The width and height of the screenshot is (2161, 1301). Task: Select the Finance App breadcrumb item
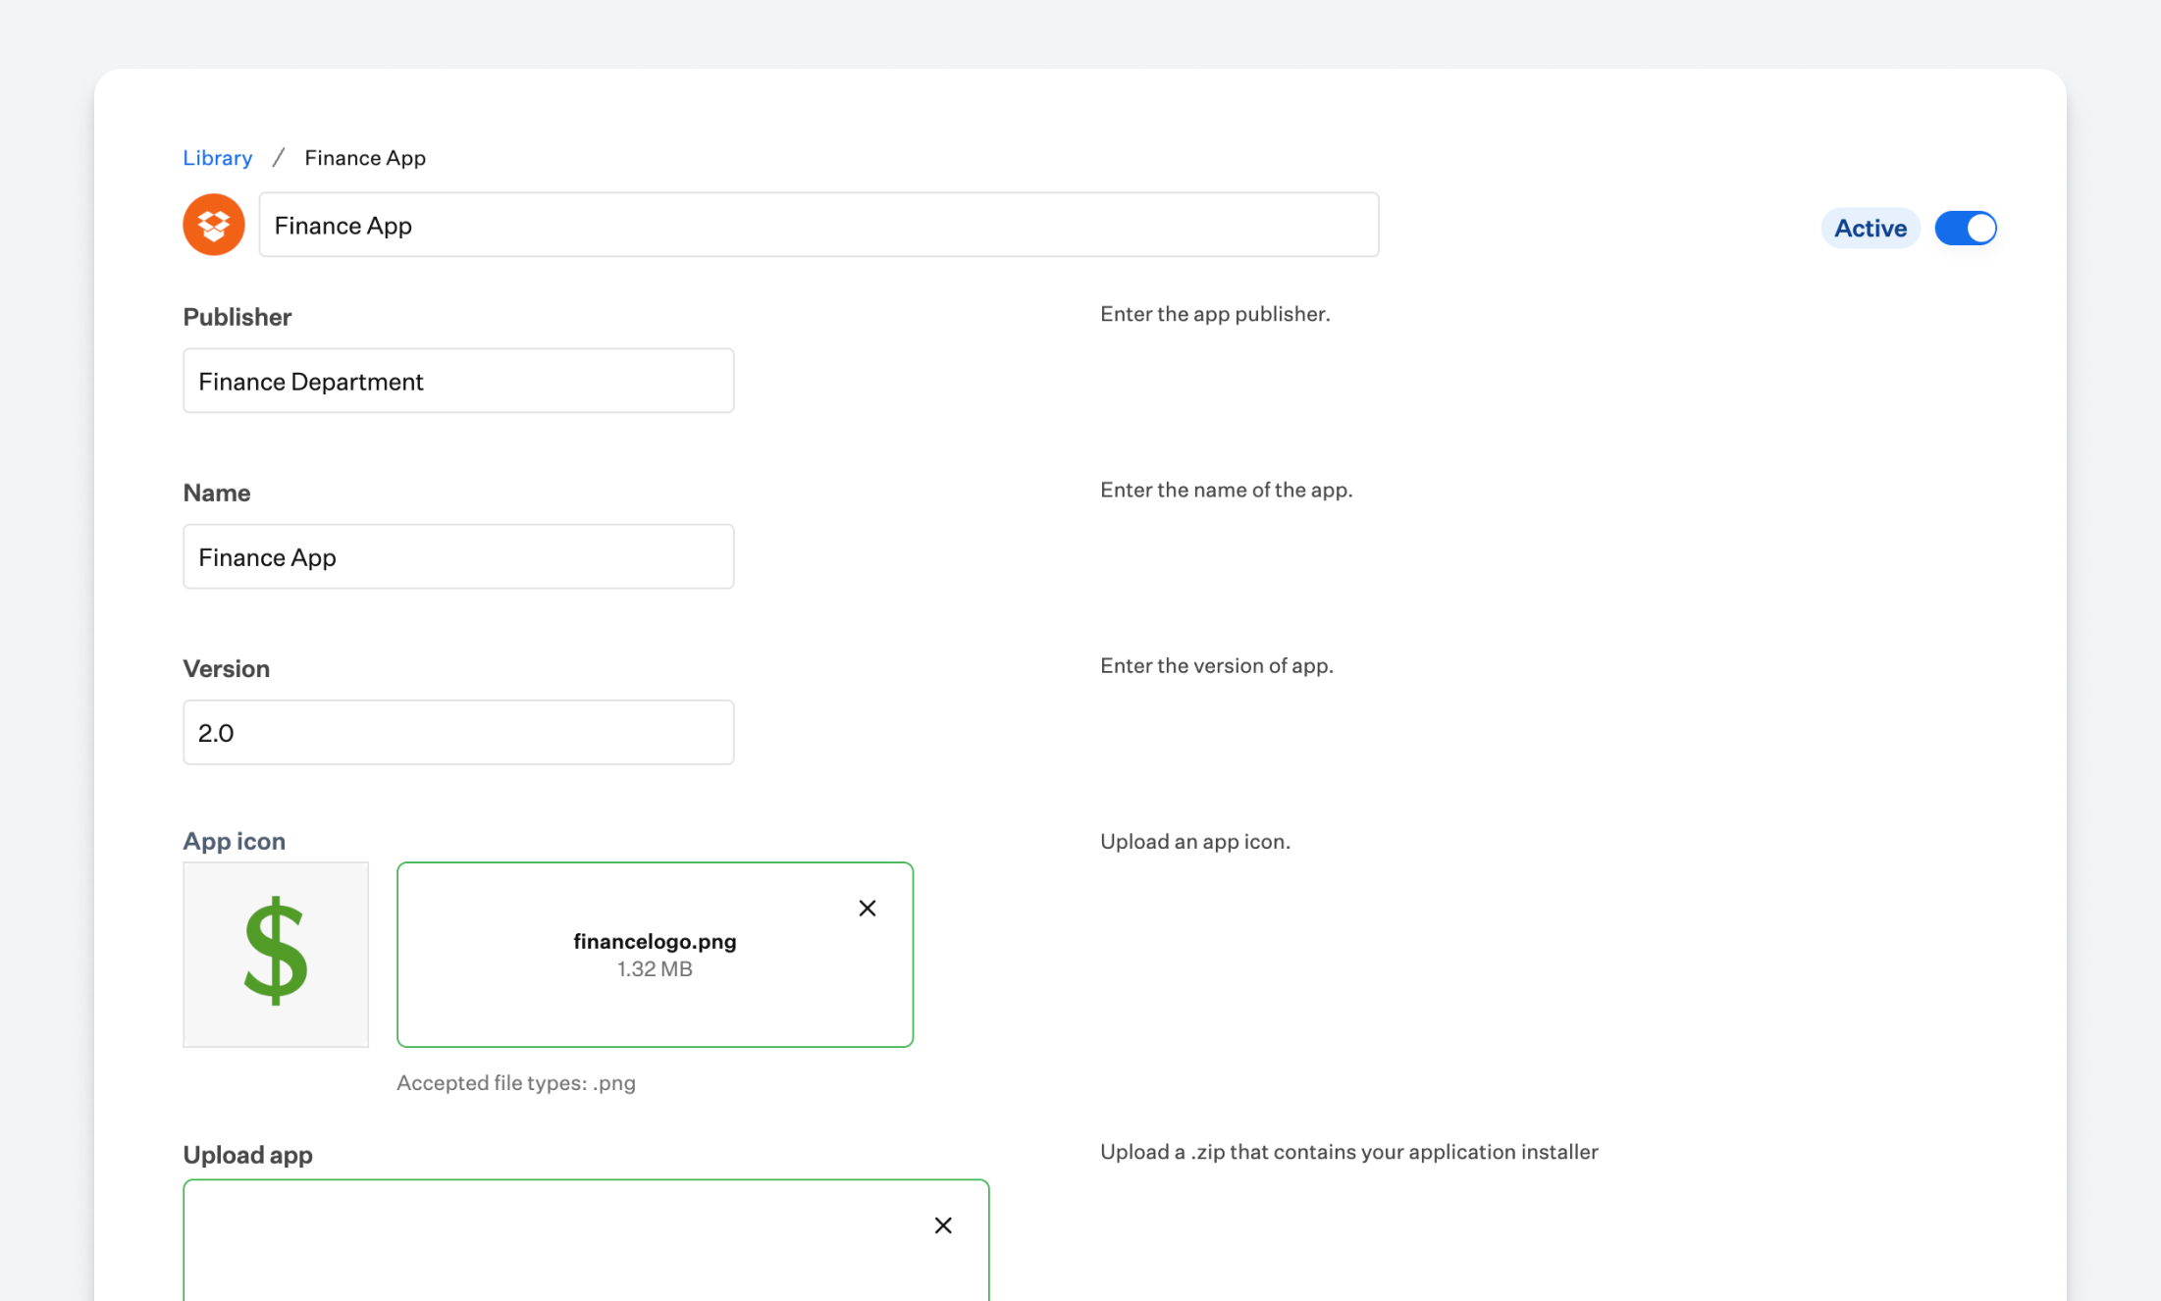coord(364,157)
